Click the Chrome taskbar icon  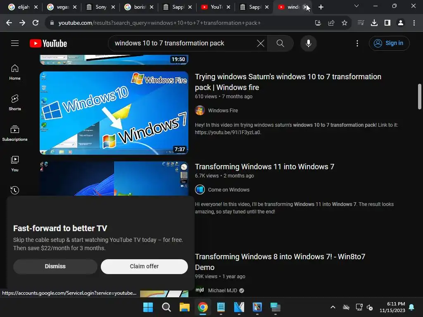[202, 307]
